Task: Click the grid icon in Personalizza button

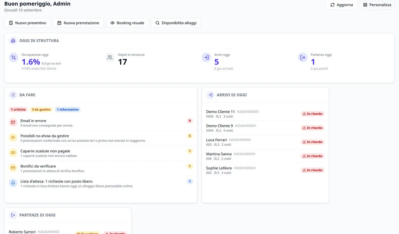Action: coord(365,5)
